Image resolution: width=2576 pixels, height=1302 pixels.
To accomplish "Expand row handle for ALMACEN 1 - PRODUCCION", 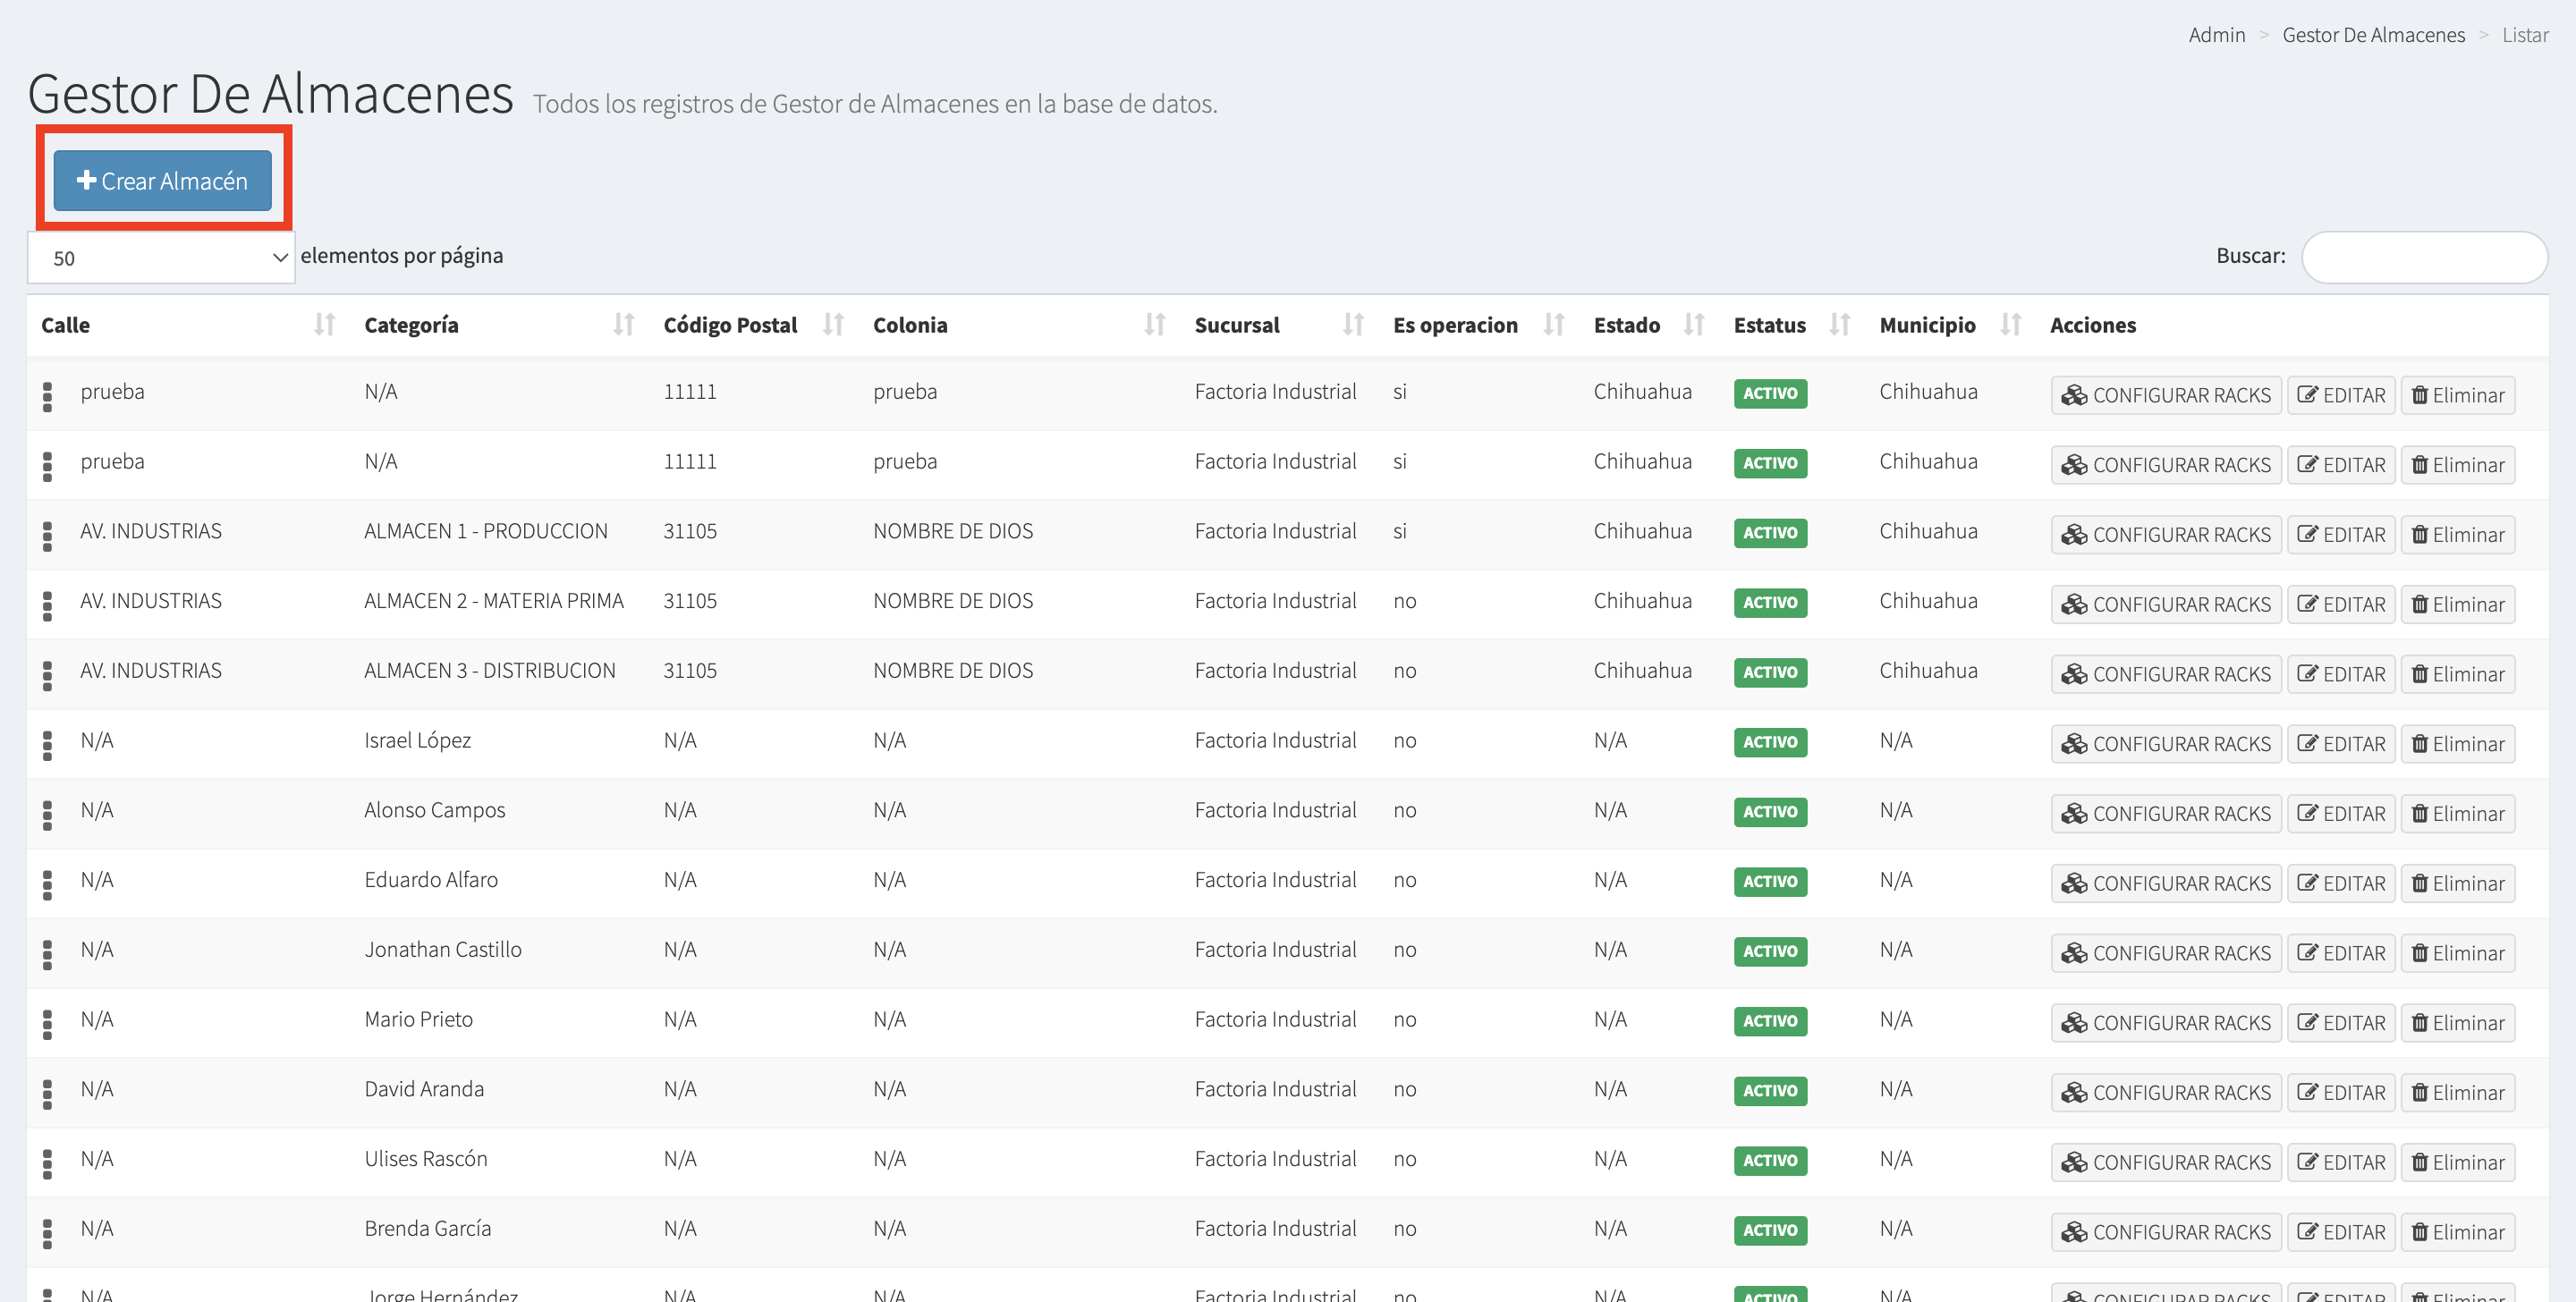I will click(47, 536).
